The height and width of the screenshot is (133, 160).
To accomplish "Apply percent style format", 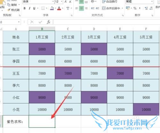I will pyautogui.click(x=135, y=8).
